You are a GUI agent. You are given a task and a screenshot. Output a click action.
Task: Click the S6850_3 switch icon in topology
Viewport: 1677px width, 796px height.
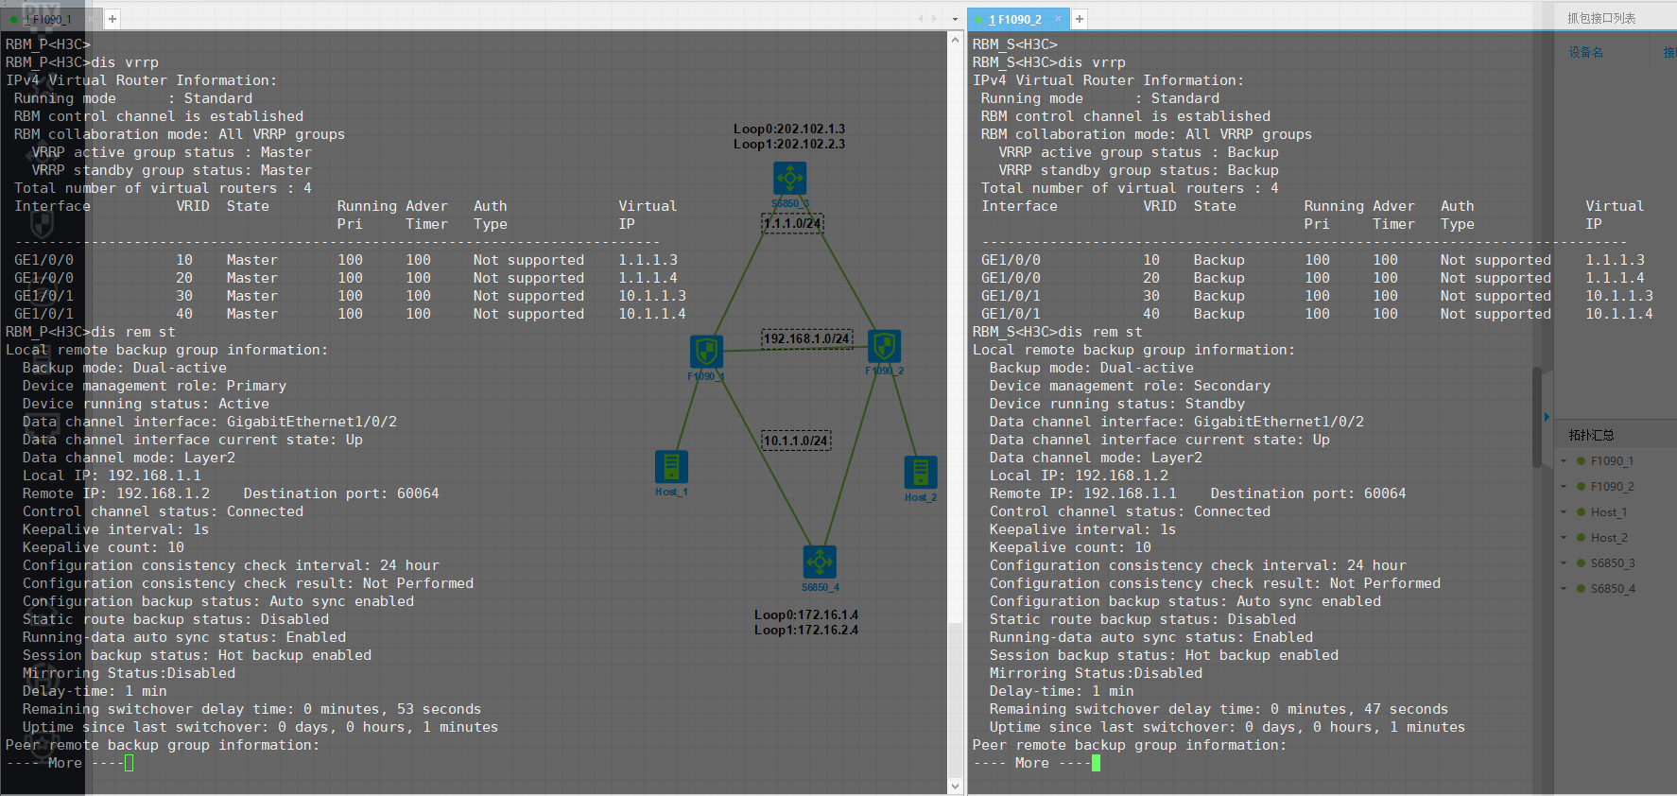[789, 178]
